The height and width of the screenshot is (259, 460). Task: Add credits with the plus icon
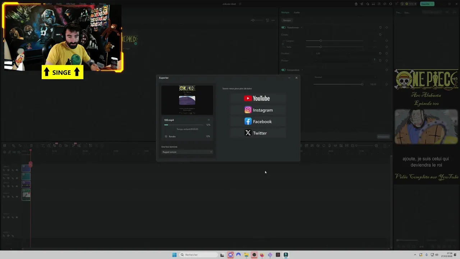pyautogui.click(x=415, y=4)
